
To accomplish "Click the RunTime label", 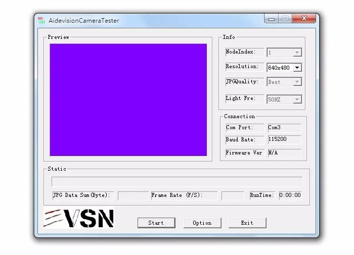I will [262, 195].
